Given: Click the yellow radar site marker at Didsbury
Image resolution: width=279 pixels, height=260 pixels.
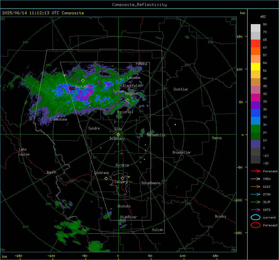Looking at the screenshot, I should click(x=118, y=135).
